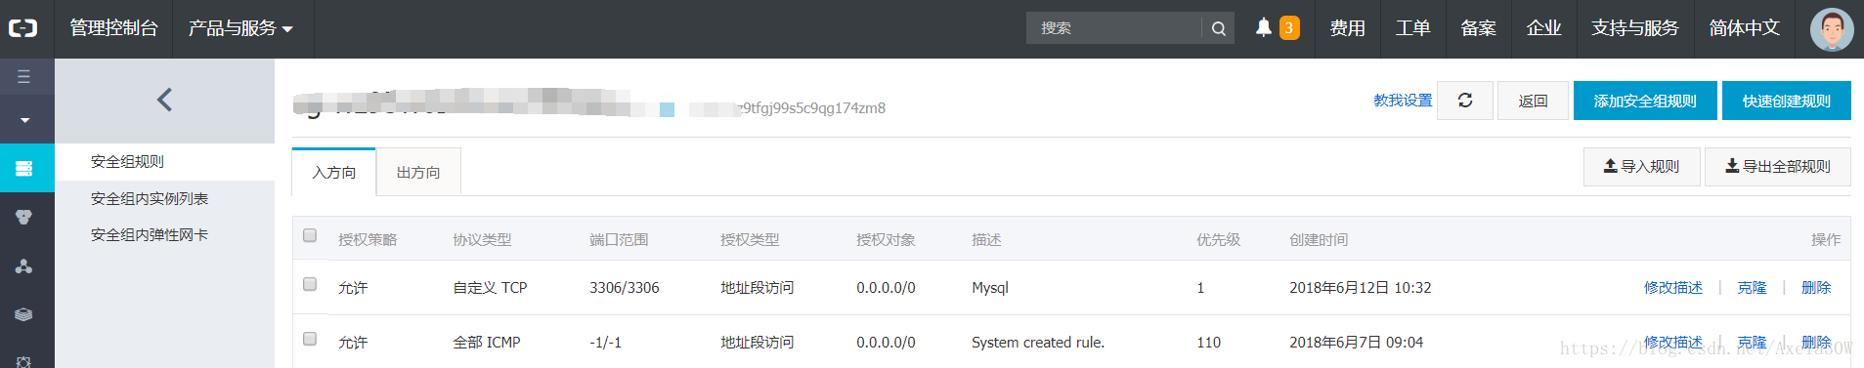
Task: Click 修改描述 for the ICMP rule
Action: [1673, 343]
